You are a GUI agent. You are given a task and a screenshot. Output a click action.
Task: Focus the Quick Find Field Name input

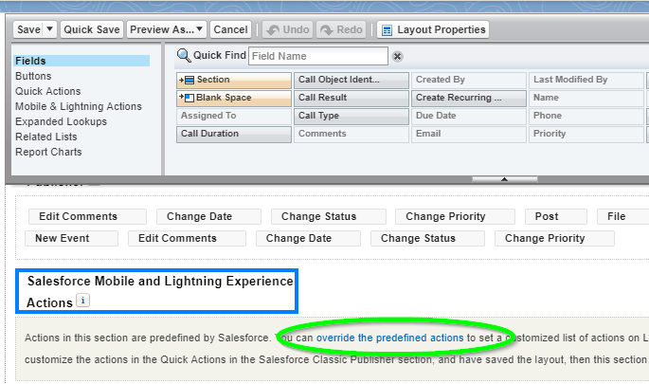point(318,56)
